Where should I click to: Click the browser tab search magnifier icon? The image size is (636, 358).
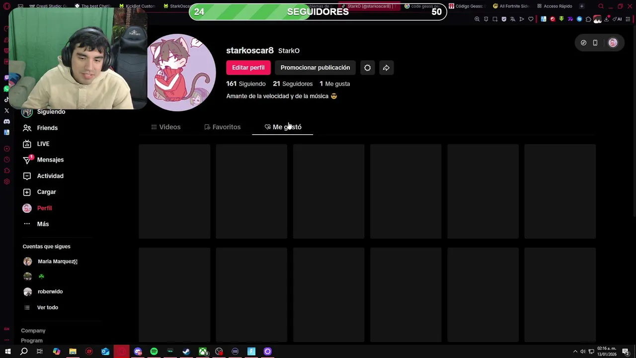click(x=601, y=6)
